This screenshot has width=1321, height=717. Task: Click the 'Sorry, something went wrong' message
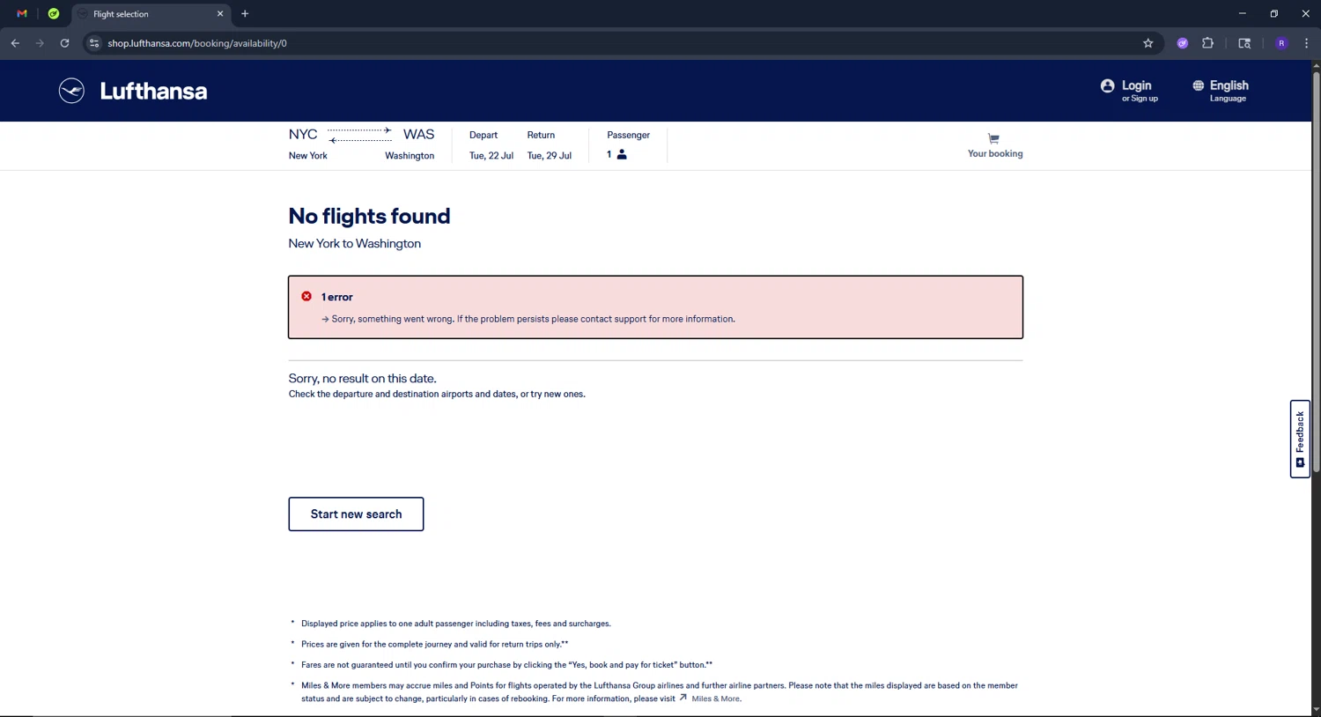coord(533,319)
